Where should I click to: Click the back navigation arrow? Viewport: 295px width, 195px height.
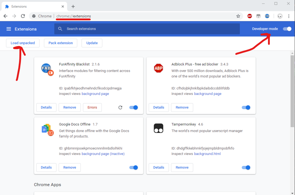click(x=5, y=16)
